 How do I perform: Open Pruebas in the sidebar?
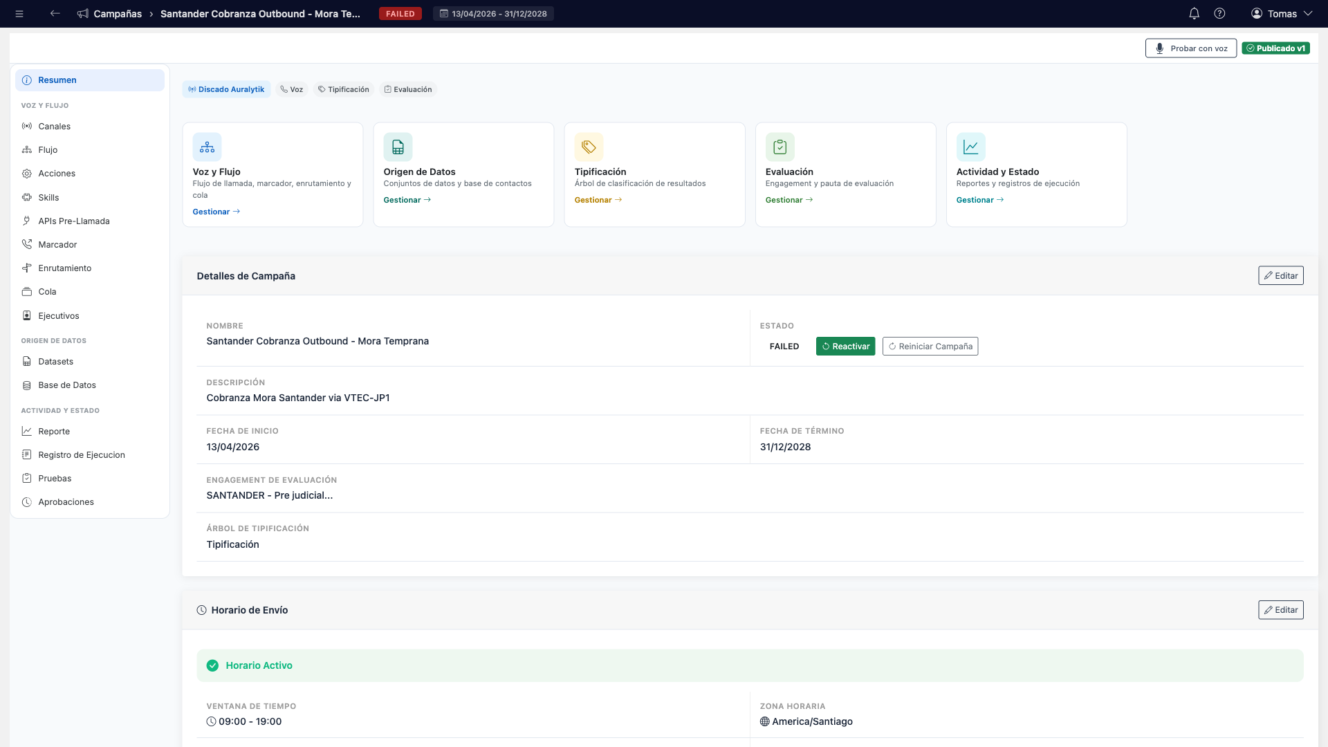(x=90, y=479)
